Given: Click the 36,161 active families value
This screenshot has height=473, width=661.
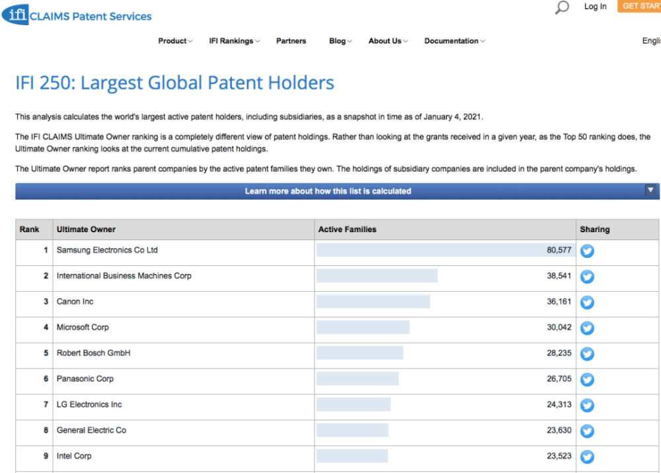Looking at the screenshot, I should pyautogui.click(x=559, y=302).
